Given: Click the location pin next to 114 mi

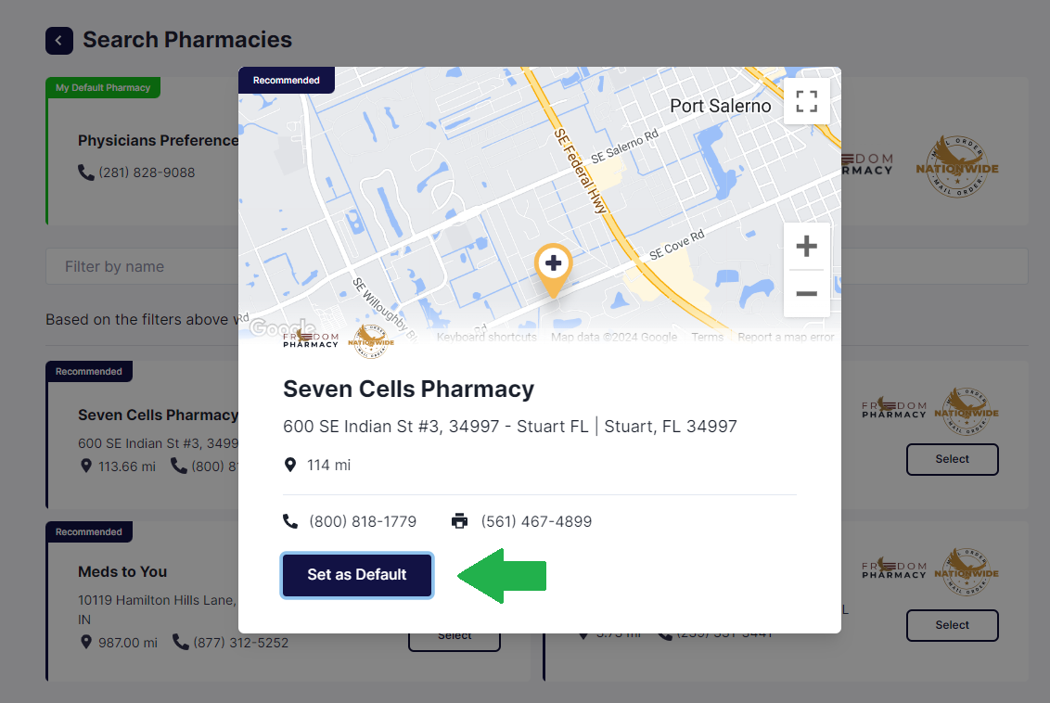Looking at the screenshot, I should (290, 465).
